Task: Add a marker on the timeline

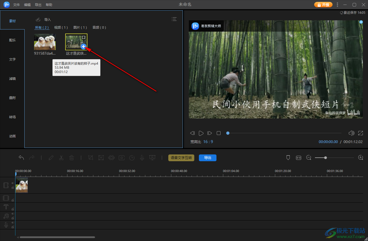Action: point(288,158)
